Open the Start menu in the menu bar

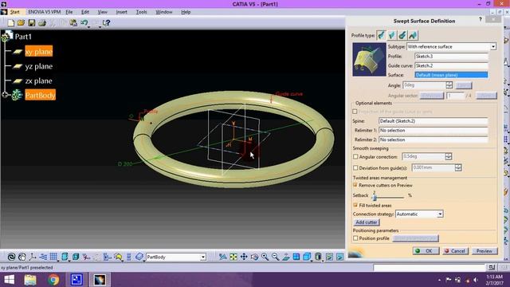coord(14,12)
